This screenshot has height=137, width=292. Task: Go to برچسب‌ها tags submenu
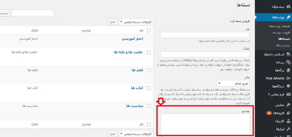283,45
